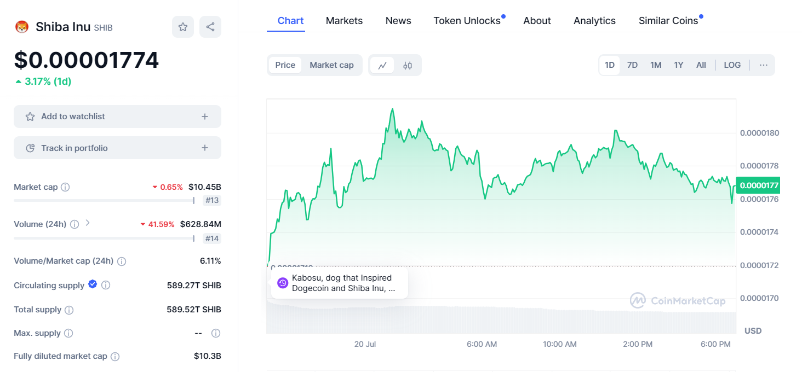This screenshot has height=372, width=802.
Task: Select the 1D time range
Action: click(x=610, y=65)
